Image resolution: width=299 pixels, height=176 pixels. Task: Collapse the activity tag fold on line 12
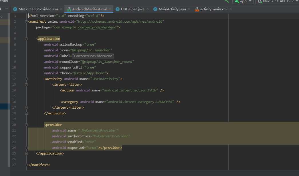(x=27, y=79)
